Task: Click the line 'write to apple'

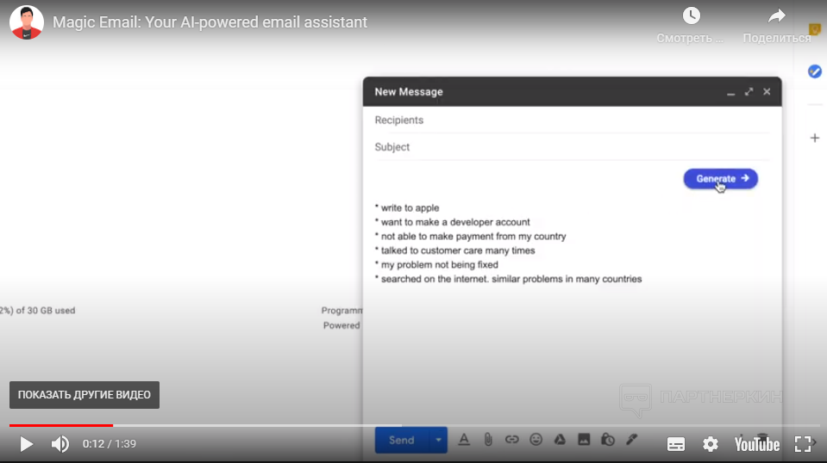Action: [x=407, y=207]
